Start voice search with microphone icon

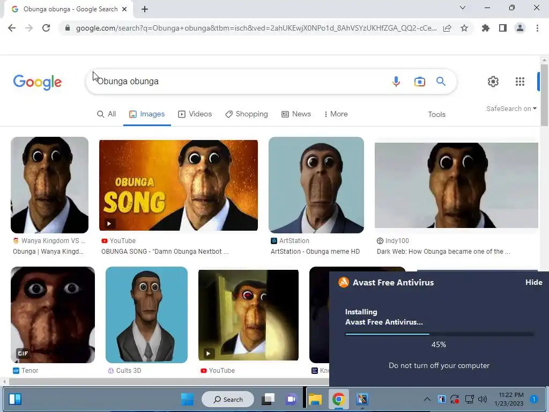click(x=396, y=82)
